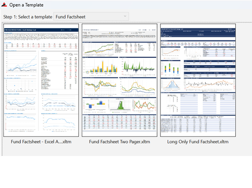
Task: Click the dark blue header of first template preview
Action: (41, 30)
